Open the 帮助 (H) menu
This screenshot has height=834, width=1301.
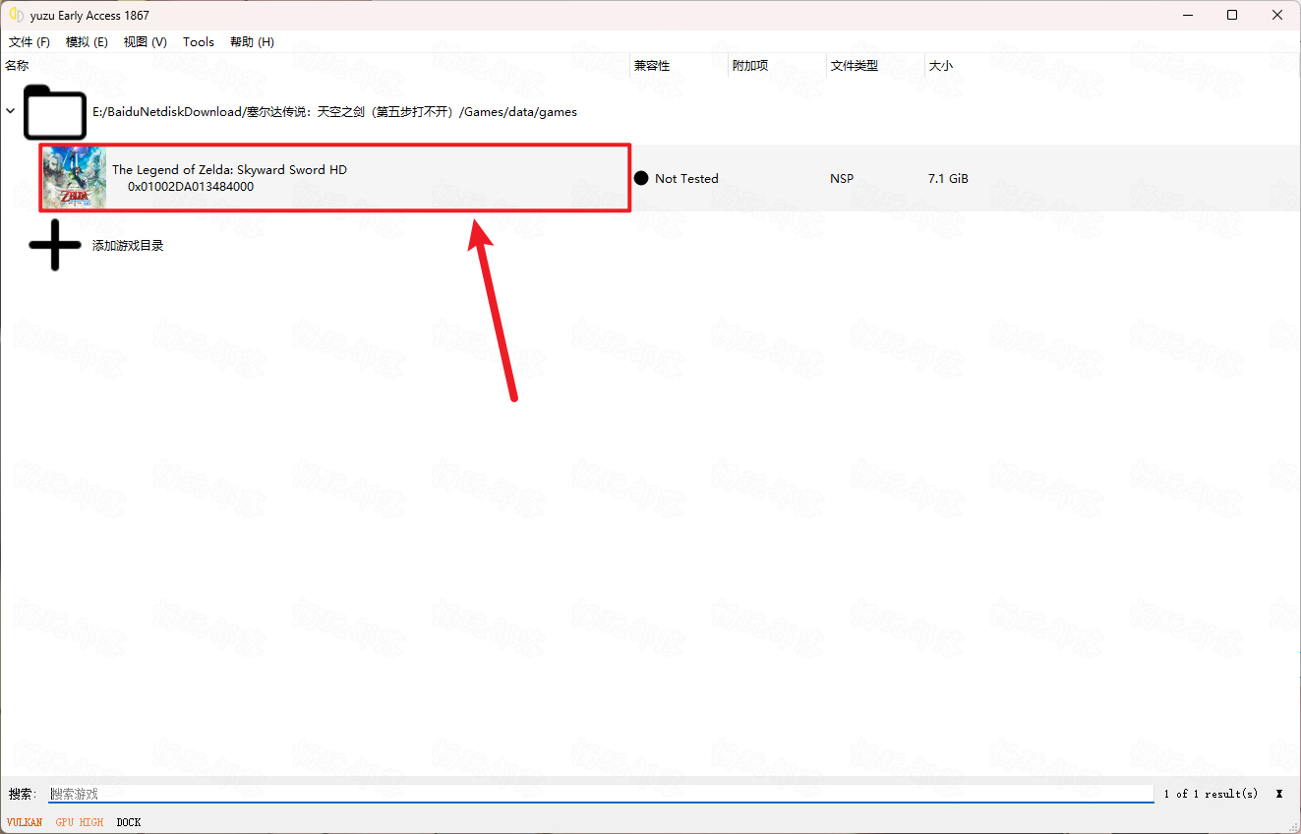pyautogui.click(x=252, y=42)
